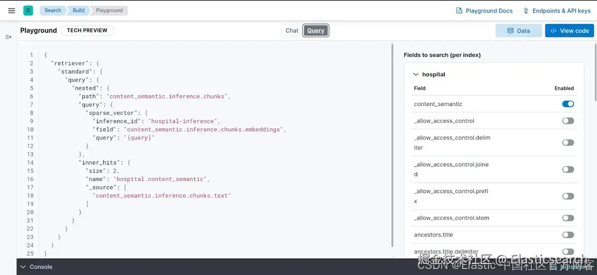Expand the collapsed side navigation arrow
The height and width of the screenshot is (275, 597).
[8, 37]
